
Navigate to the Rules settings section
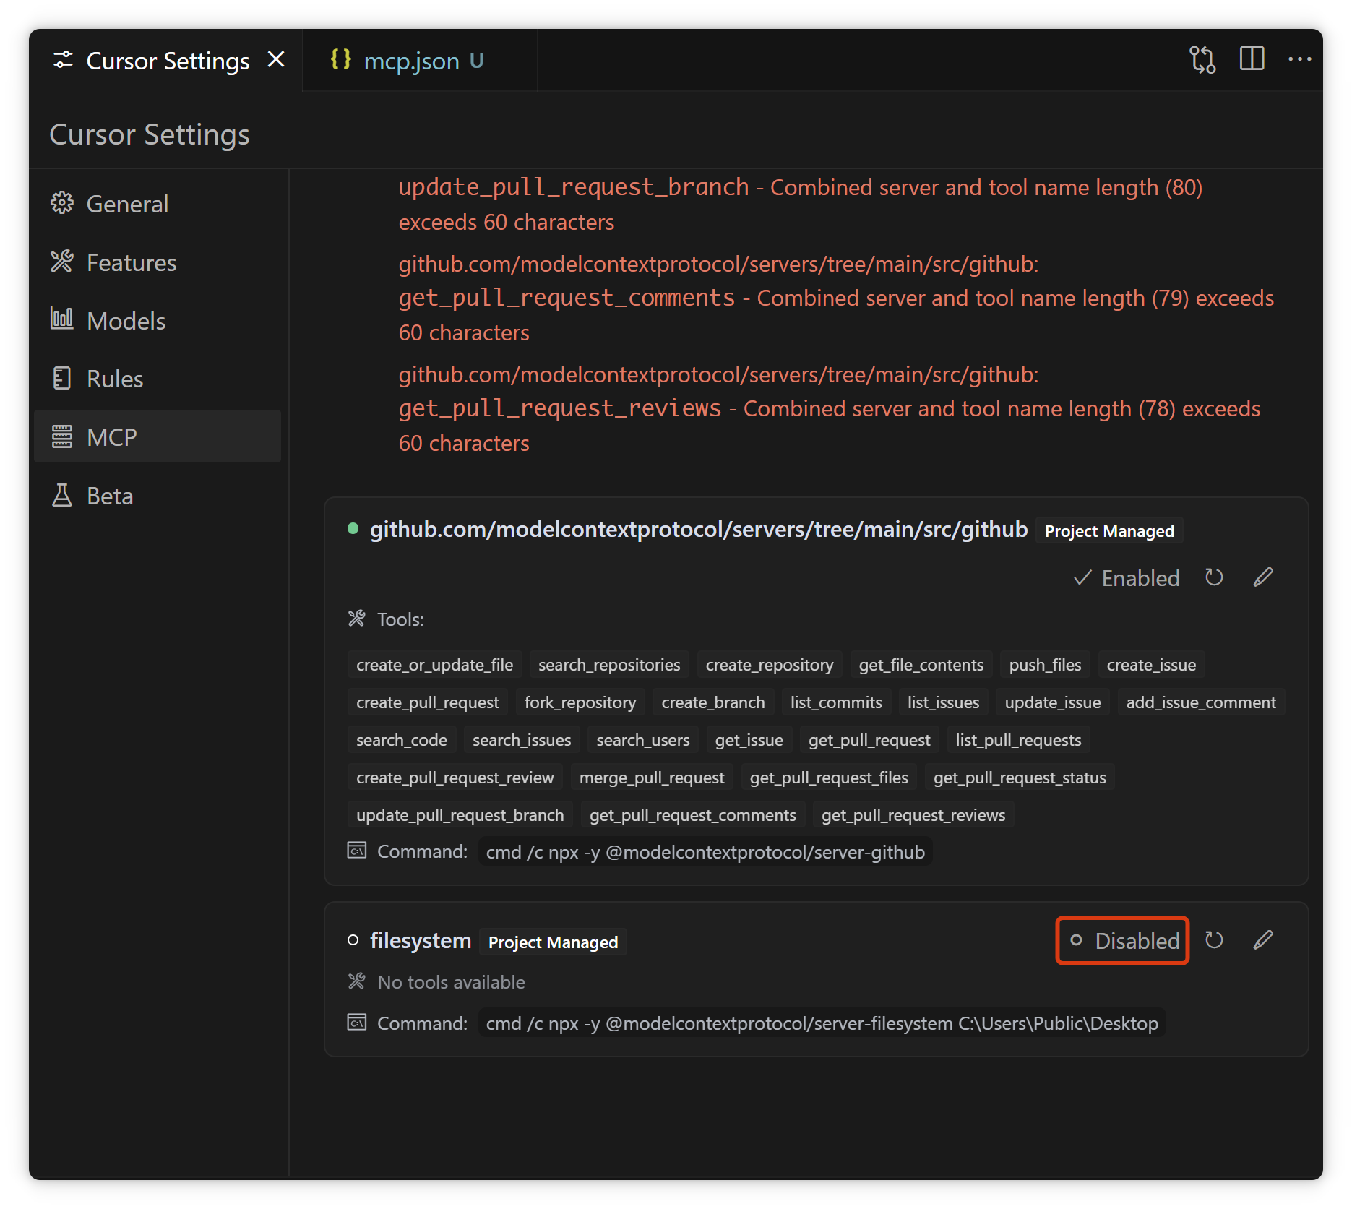pos(115,379)
